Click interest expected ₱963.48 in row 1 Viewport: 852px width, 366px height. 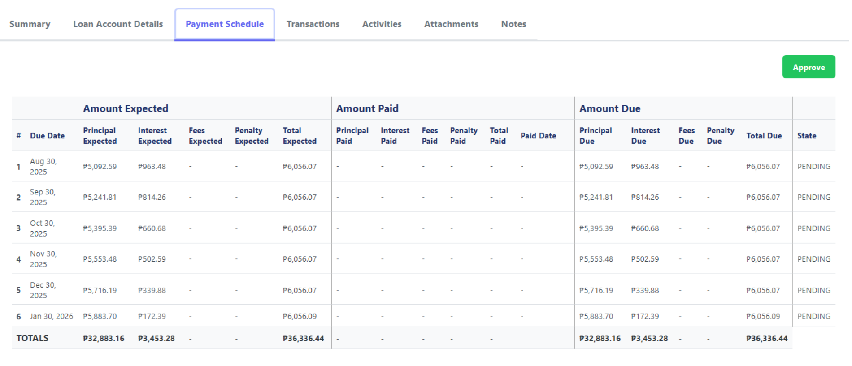(152, 166)
